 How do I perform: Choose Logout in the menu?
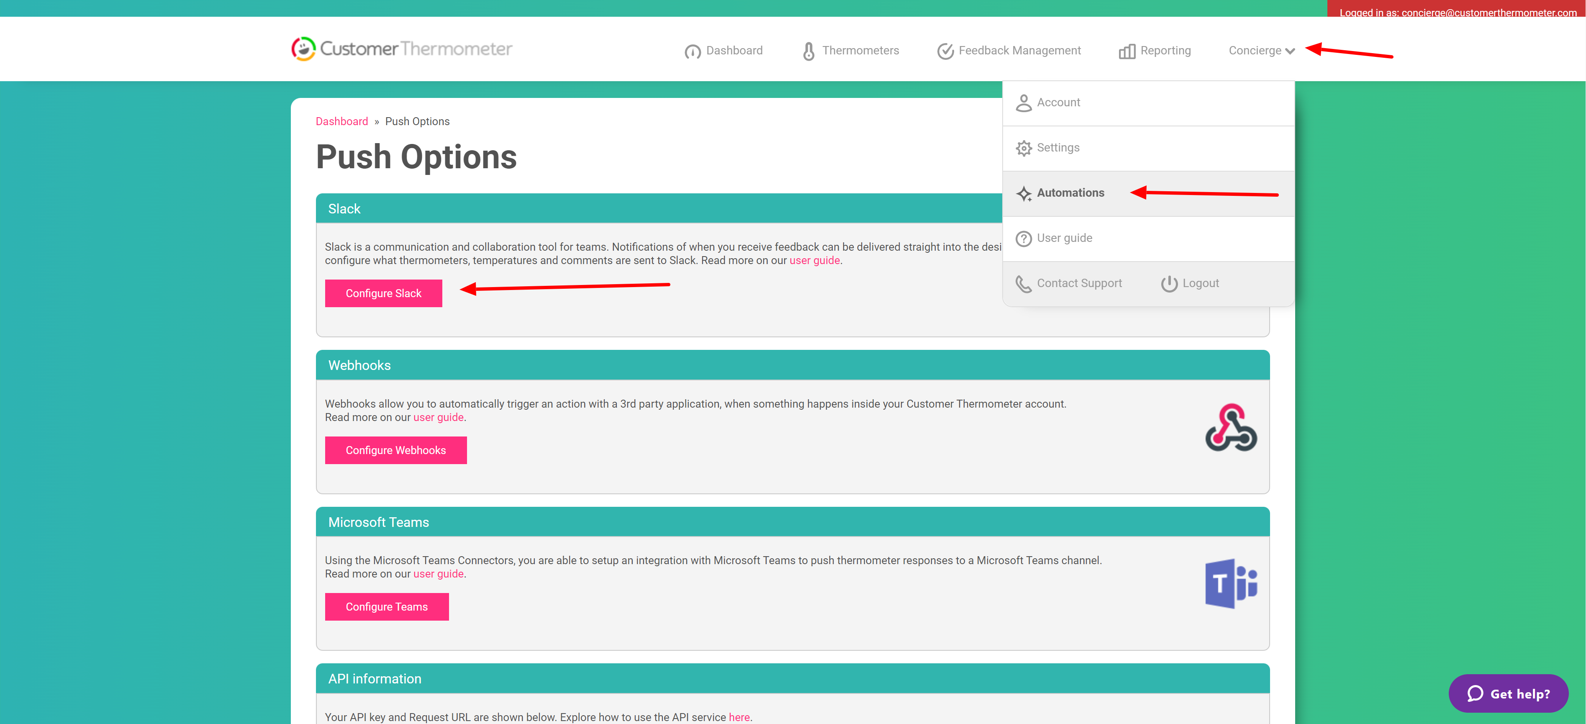[x=1190, y=283]
